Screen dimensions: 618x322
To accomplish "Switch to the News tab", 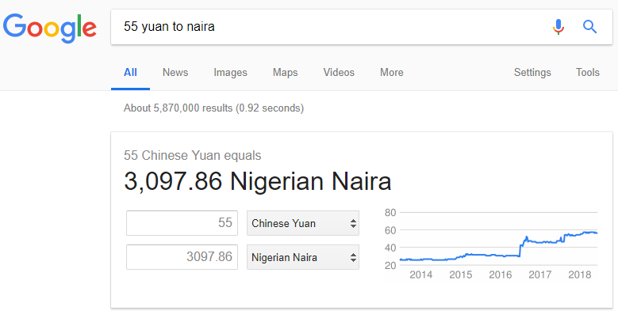I will click(x=175, y=72).
